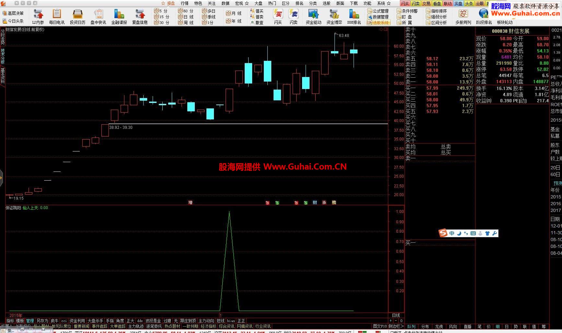The image size is (562, 333).
Task: Open 今日头条 headlines from toolbar
Action: tap(13, 21)
